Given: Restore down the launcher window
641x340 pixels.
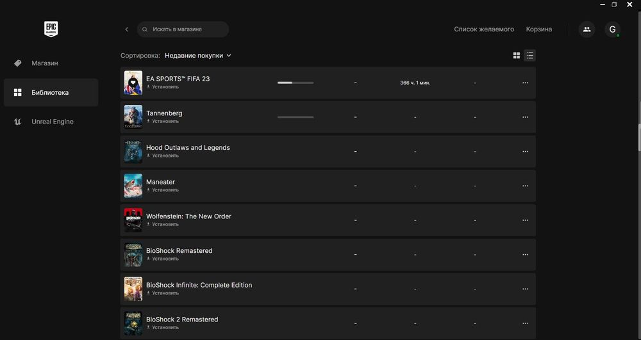Looking at the screenshot, I should pos(614,4).
